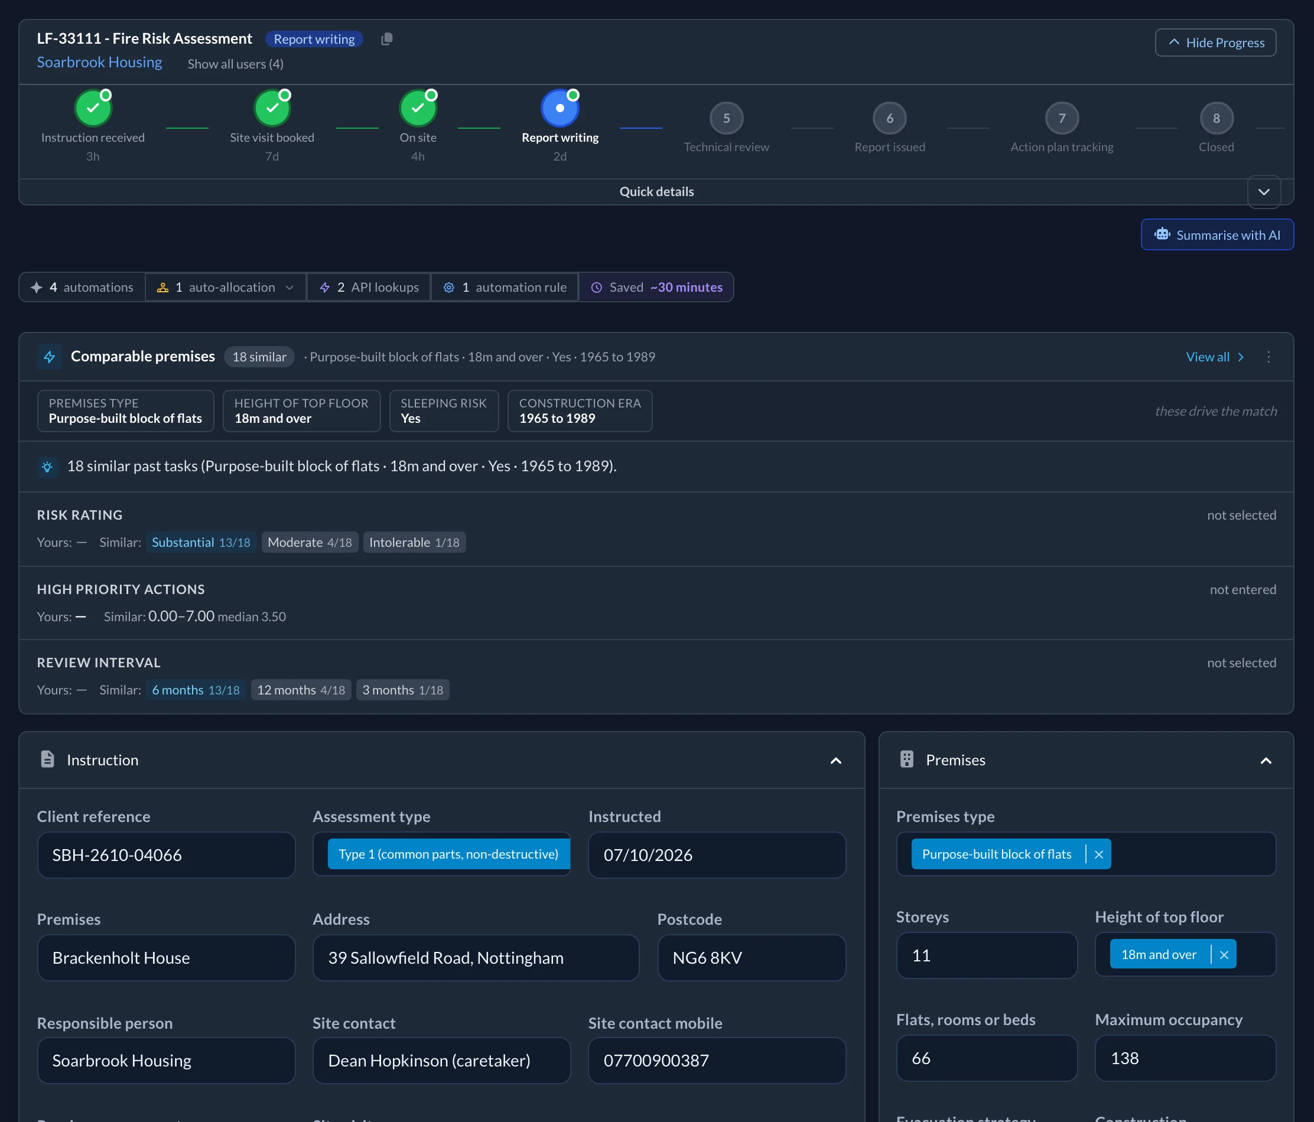Open the 2 API lookups tab
1314x1122 pixels.
tap(369, 287)
